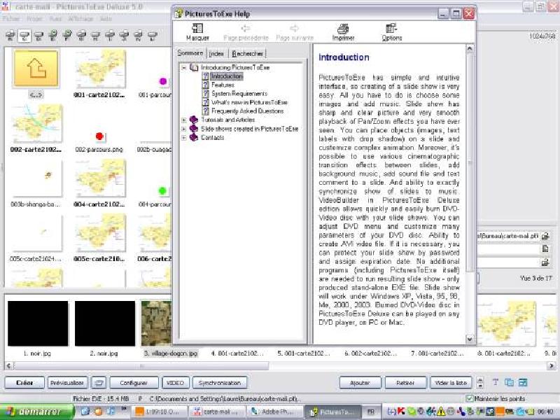Click the slide list left scroll arrow

pos(9,365)
